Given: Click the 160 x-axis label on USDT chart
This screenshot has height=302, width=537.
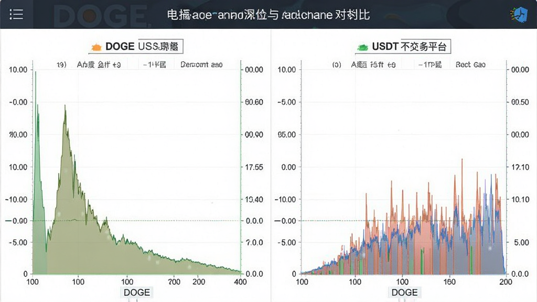Looking at the screenshot, I should tap(449, 282).
